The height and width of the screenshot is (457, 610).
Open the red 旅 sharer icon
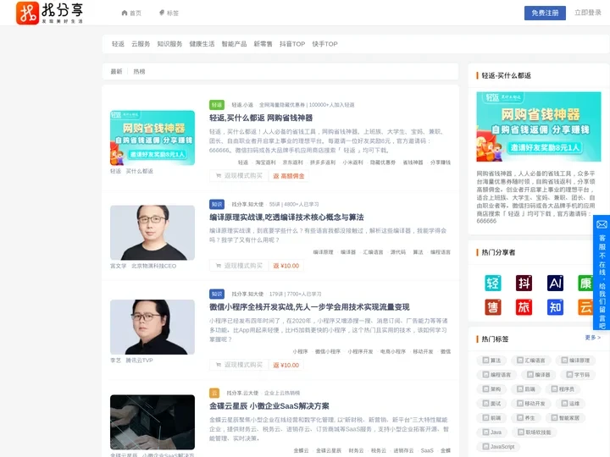524,307
